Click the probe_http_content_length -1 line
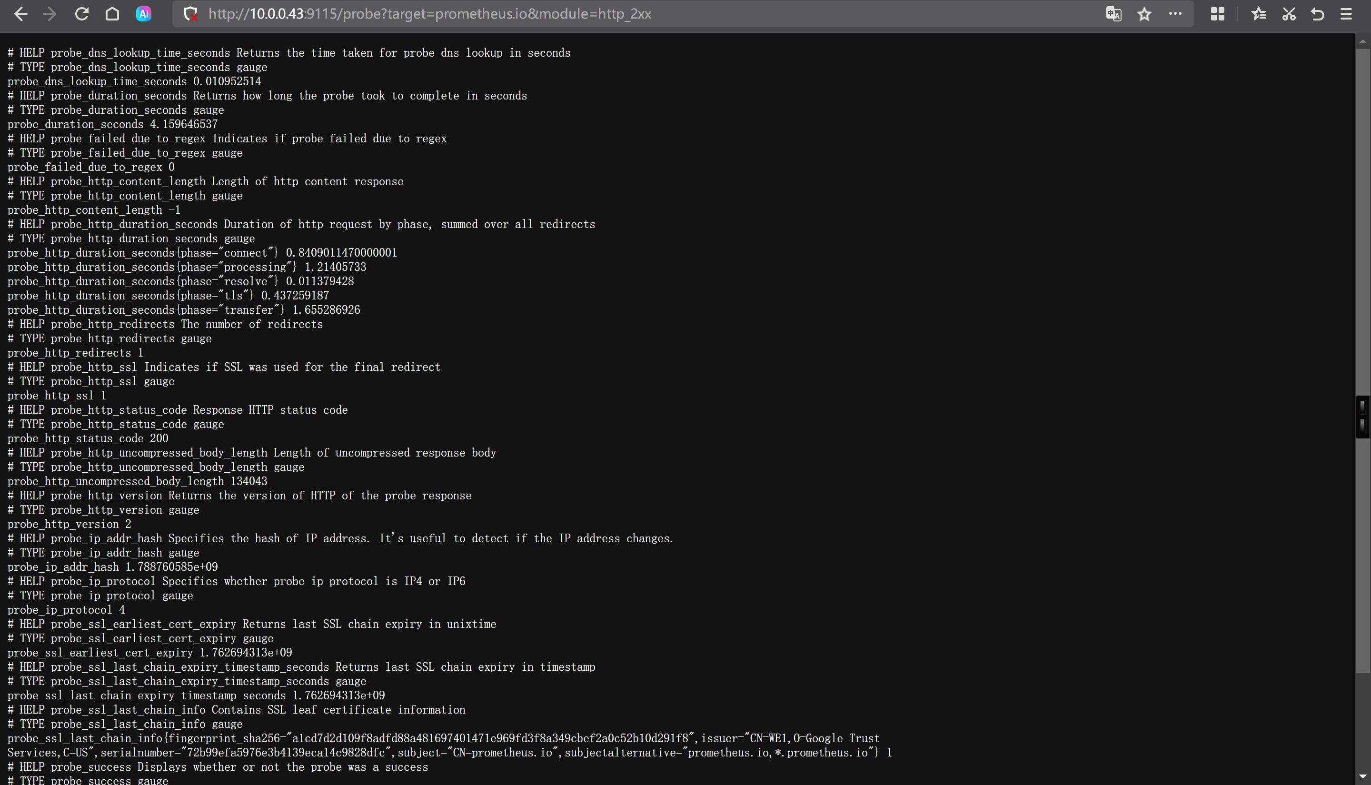The width and height of the screenshot is (1371, 785). (94, 210)
